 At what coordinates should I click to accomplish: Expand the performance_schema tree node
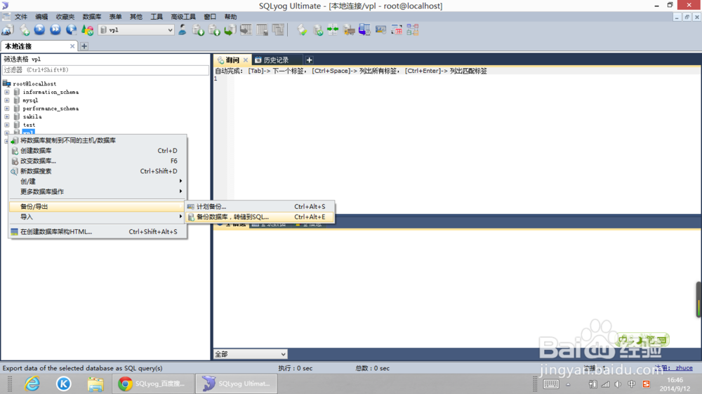(7, 108)
